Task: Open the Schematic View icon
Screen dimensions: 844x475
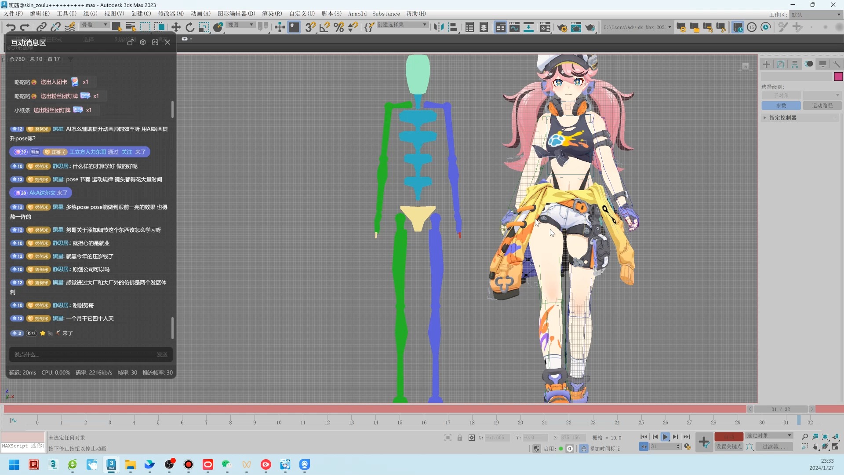Action: pyautogui.click(x=528, y=27)
